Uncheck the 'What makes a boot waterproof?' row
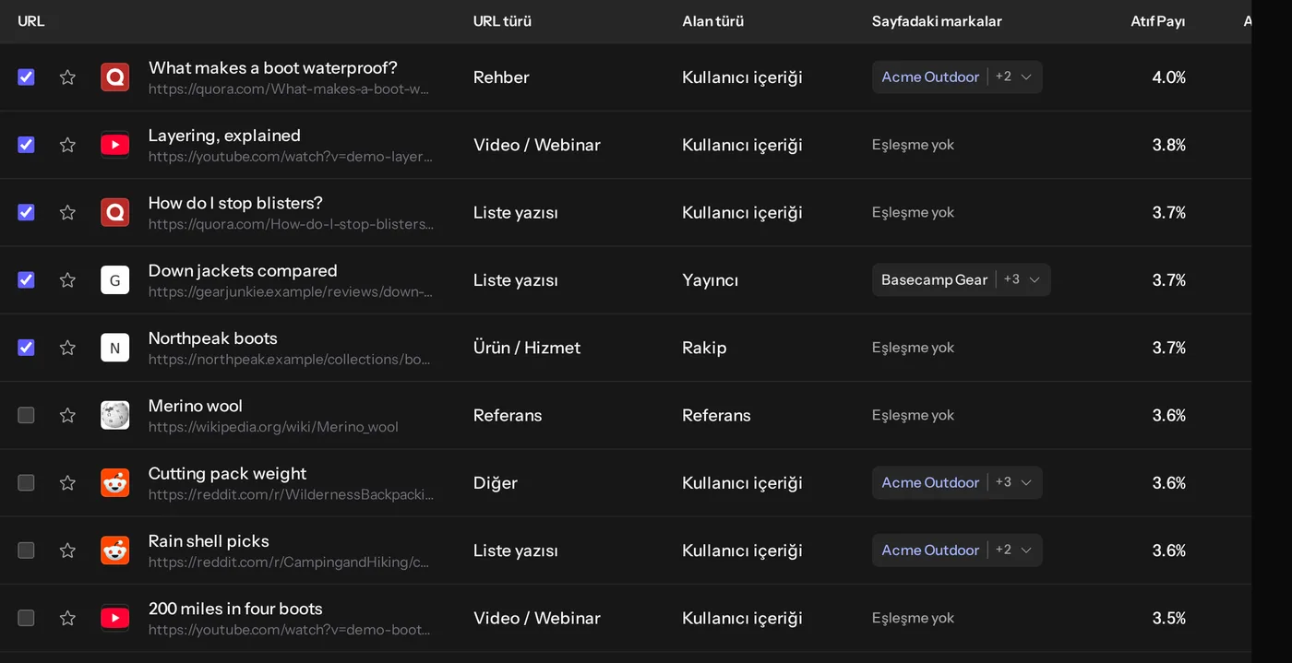Viewport: 1292px width, 663px height. tap(26, 77)
